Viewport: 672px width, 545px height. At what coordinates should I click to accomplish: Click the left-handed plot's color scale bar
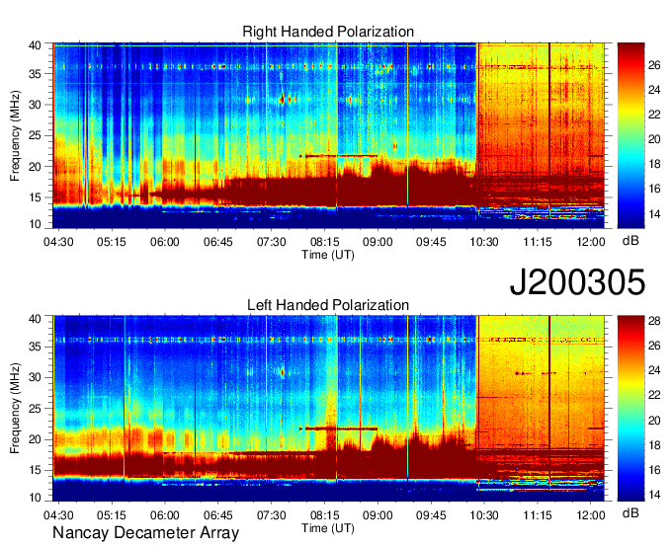(x=630, y=408)
